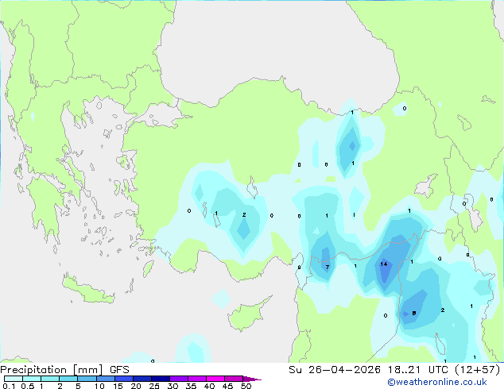This screenshot has width=504, height=389.
Task: Click the '14' precipitation value on the map
Action: point(383,264)
